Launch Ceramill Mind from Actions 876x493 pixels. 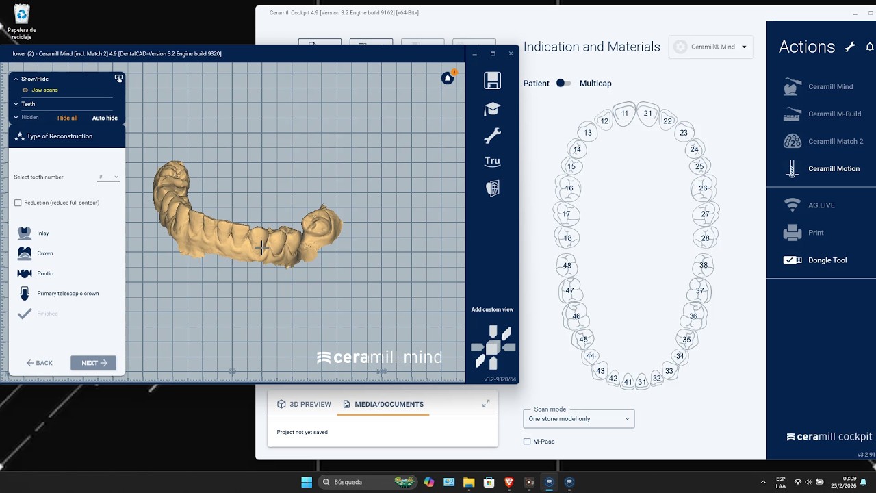click(x=819, y=86)
